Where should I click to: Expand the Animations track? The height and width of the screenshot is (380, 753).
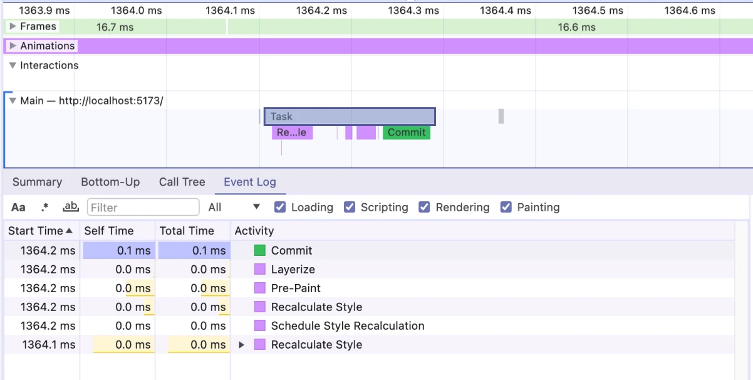[13, 46]
